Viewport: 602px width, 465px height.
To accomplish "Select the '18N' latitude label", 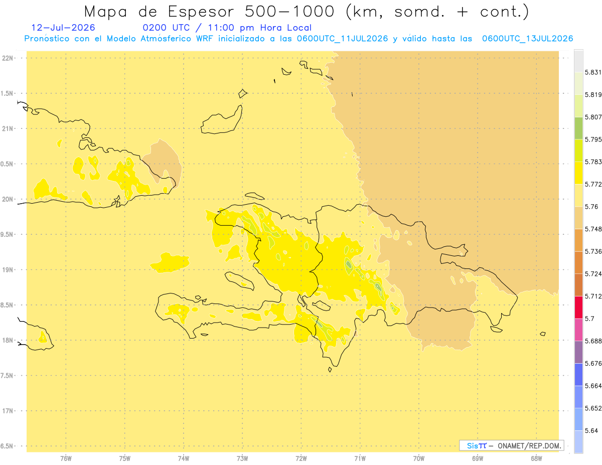I will click(x=8, y=341).
